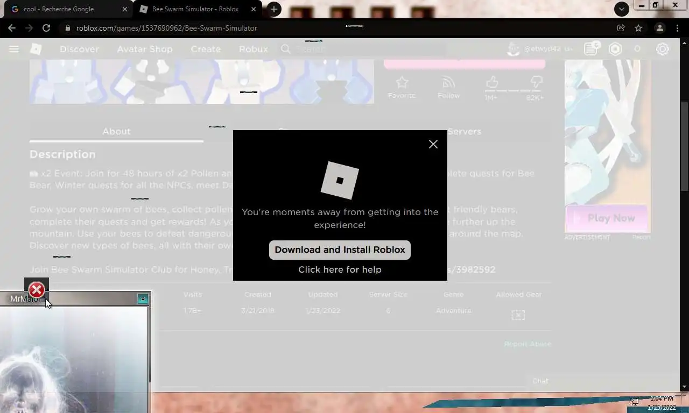Open the taskbar clock
Screen dimensions: 689x413
coord(662,403)
